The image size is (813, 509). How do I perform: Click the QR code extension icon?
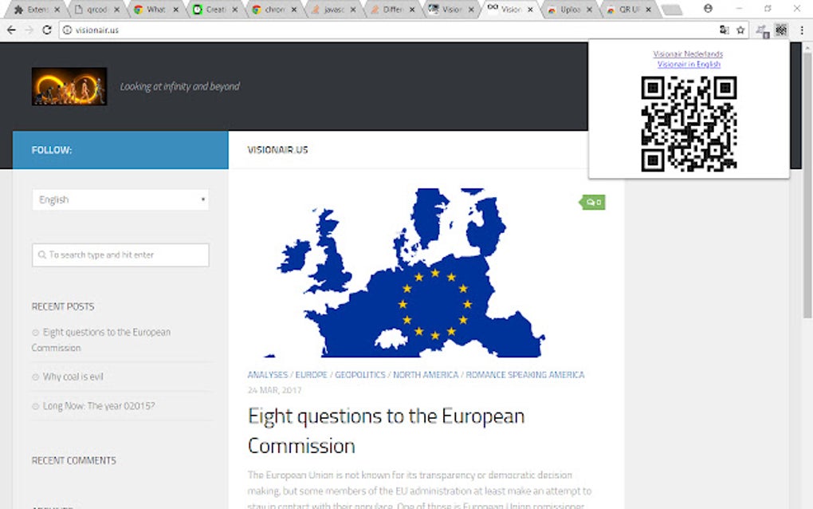tap(781, 30)
